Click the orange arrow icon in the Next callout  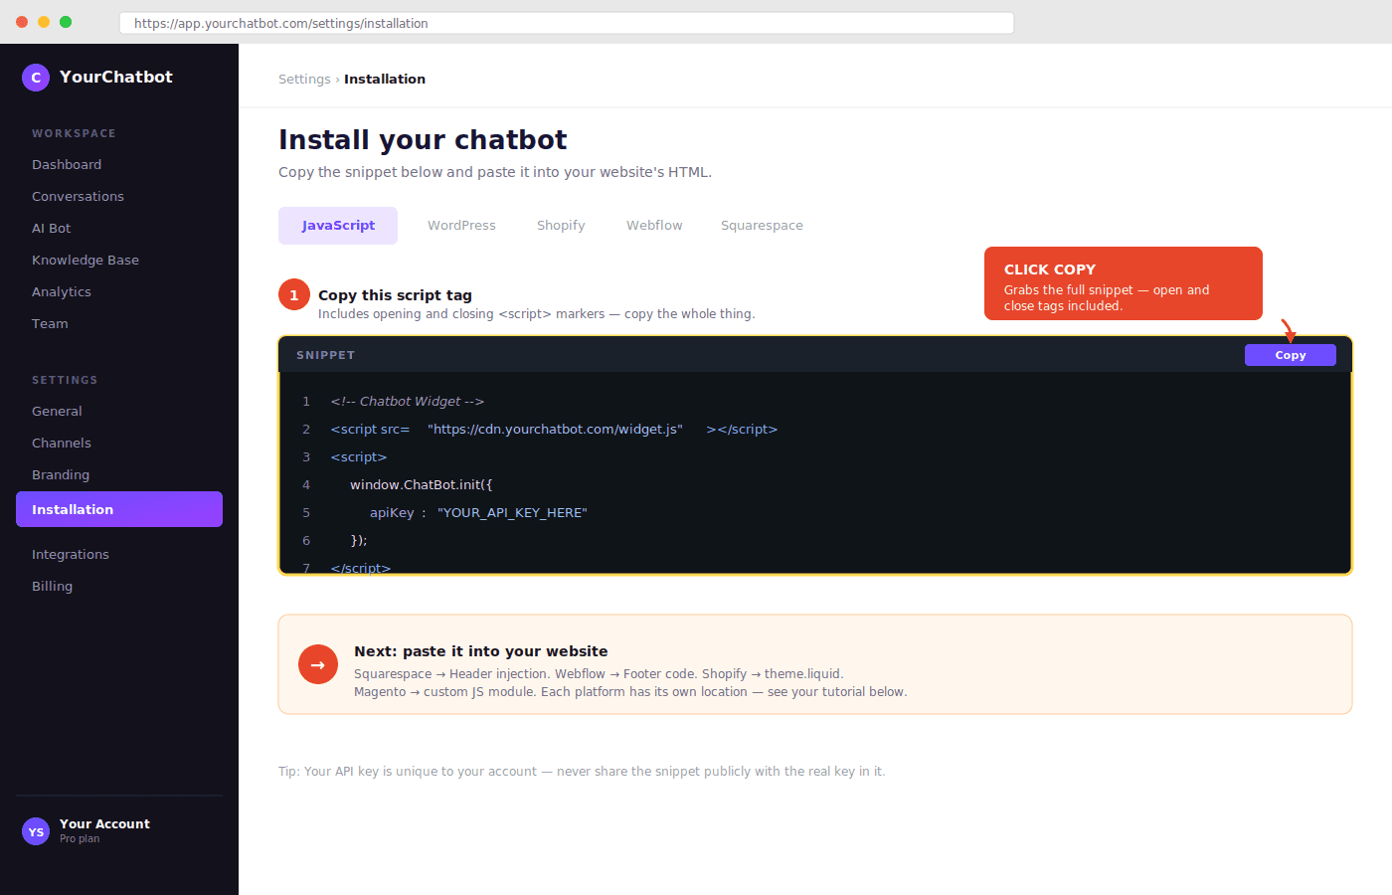(317, 664)
